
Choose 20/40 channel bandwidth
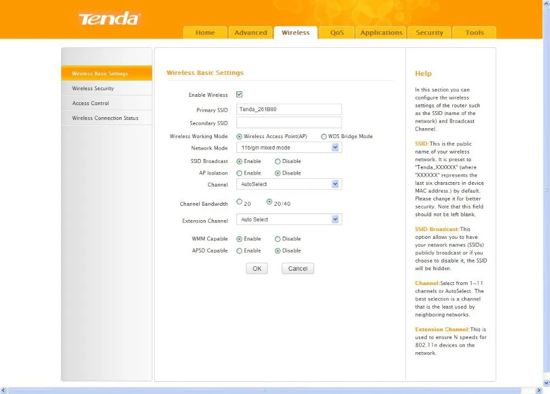269,202
